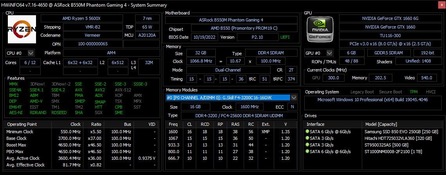Click status icon for ST1000NM0008 drive

click(x=307, y=152)
